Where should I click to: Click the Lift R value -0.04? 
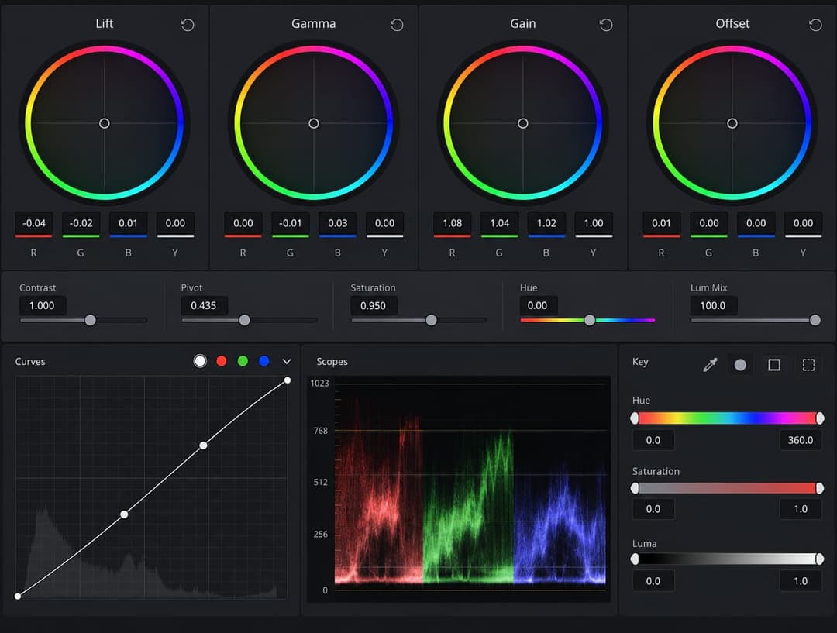[33, 223]
